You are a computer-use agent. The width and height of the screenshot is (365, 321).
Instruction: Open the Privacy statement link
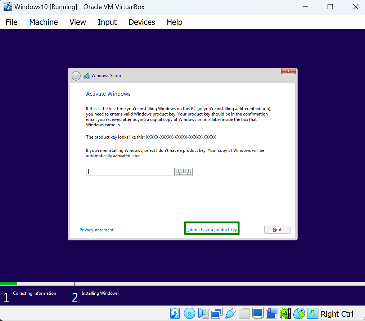[x=96, y=230]
